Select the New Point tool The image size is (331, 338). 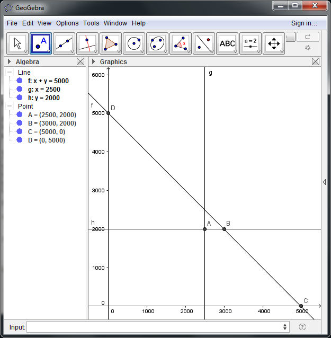[41, 43]
